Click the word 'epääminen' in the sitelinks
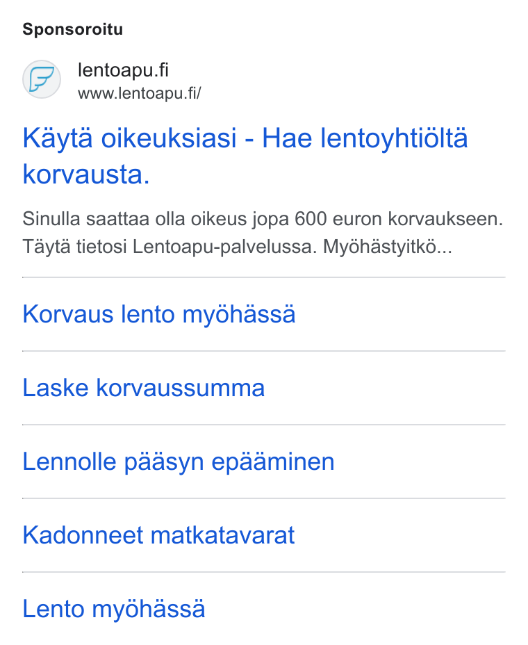 point(273,462)
